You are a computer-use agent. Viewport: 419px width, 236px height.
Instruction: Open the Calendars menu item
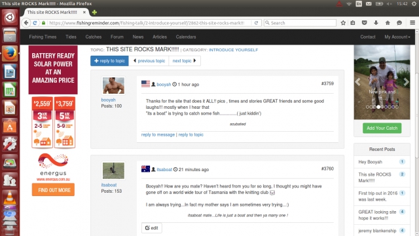click(186, 37)
